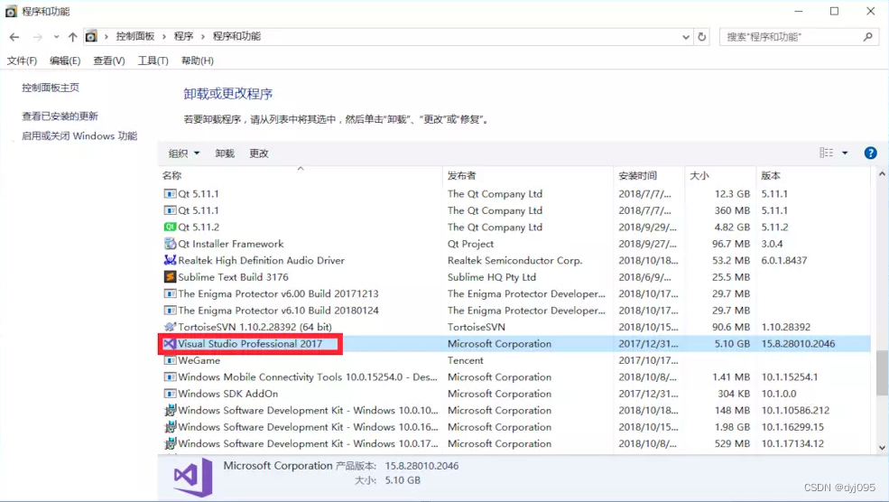Click the forward navigation arrow
The height and width of the screenshot is (502, 889).
[x=37, y=37]
